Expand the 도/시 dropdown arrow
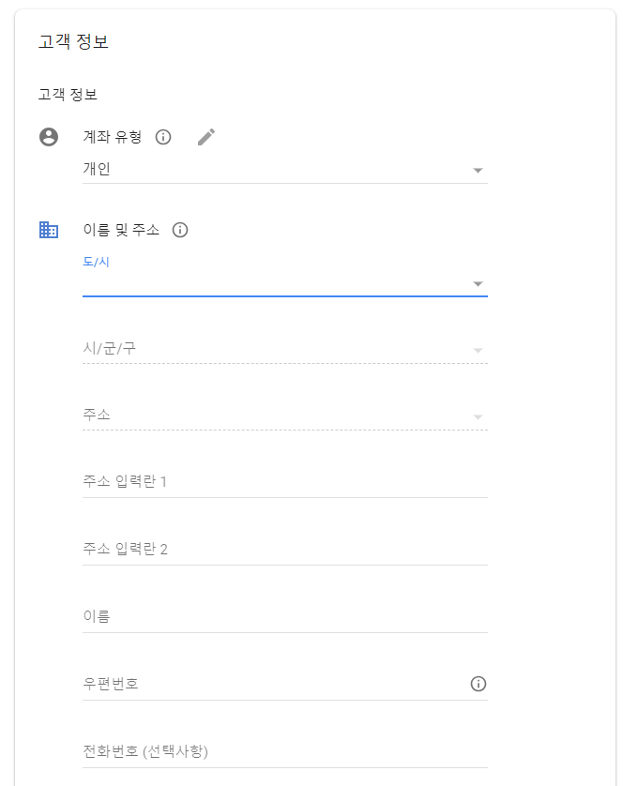This screenshot has width=623, height=786. pyautogui.click(x=478, y=284)
